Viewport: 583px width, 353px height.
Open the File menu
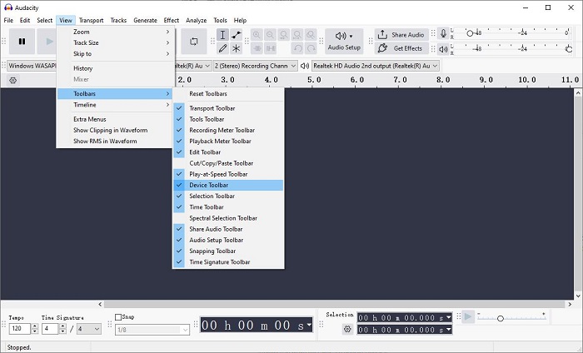coord(8,20)
